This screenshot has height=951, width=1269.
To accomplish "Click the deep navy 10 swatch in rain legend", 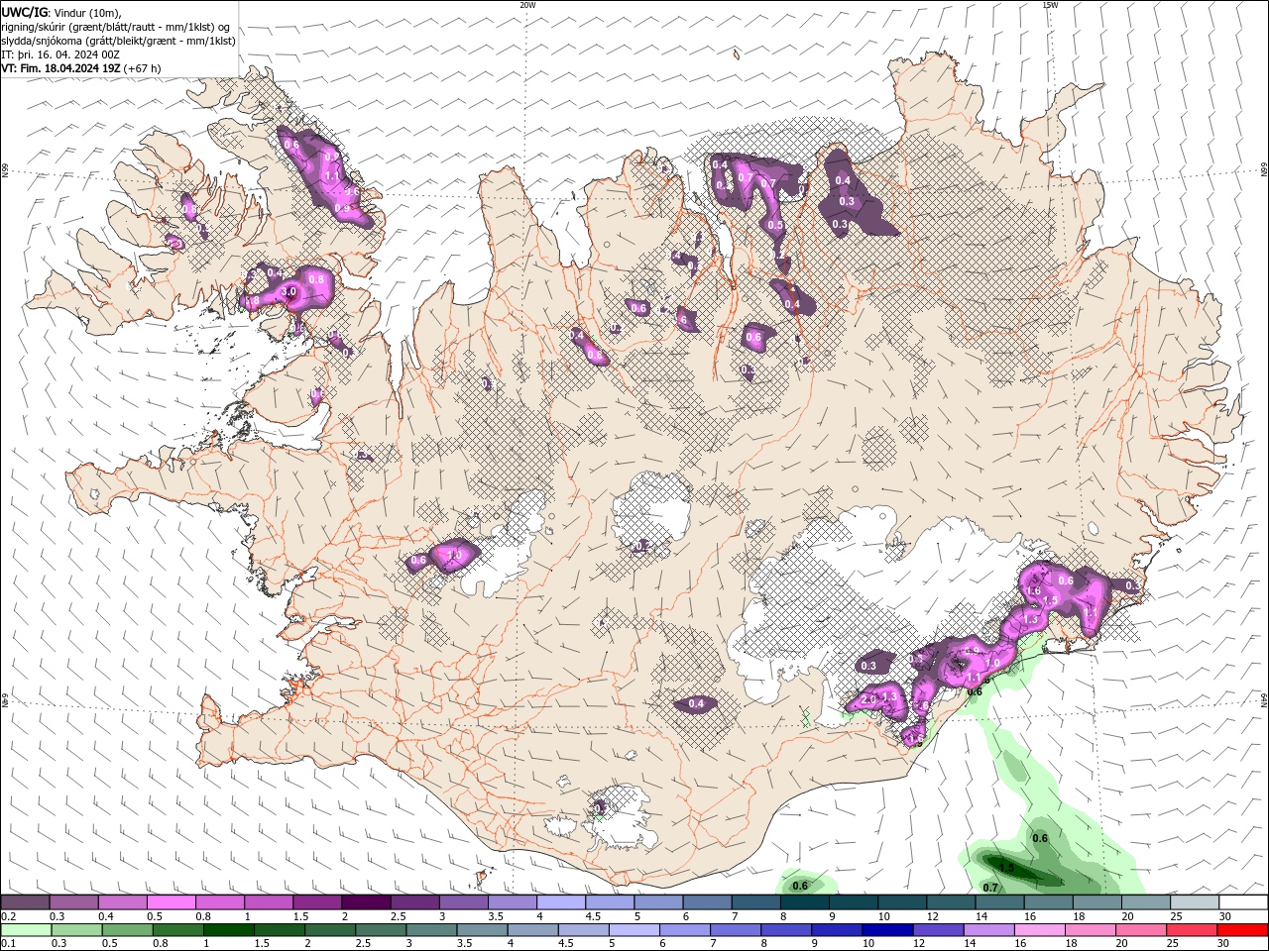I will click(886, 929).
